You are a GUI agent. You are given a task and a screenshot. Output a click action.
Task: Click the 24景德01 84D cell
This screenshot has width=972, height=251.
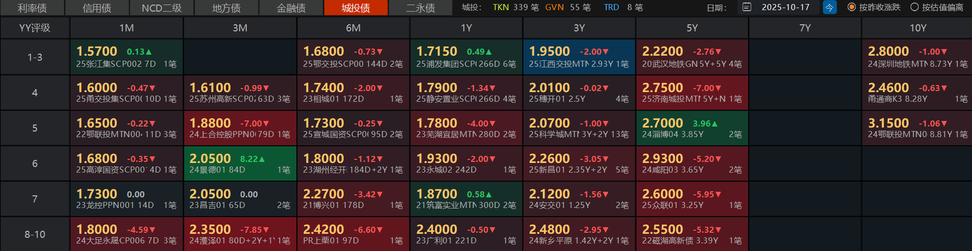pos(240,163)
